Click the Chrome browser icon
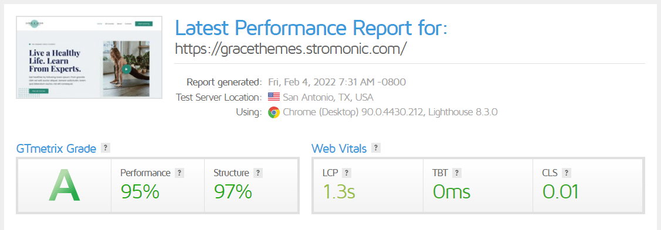This screenshot has height=230, width=661. 274,113
